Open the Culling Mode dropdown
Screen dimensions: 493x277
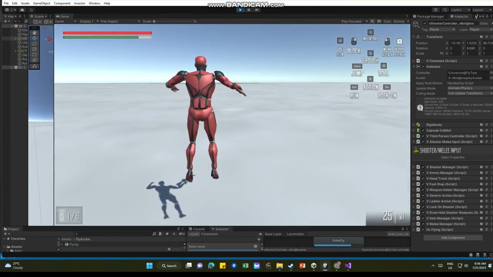(x=470, y=93)
